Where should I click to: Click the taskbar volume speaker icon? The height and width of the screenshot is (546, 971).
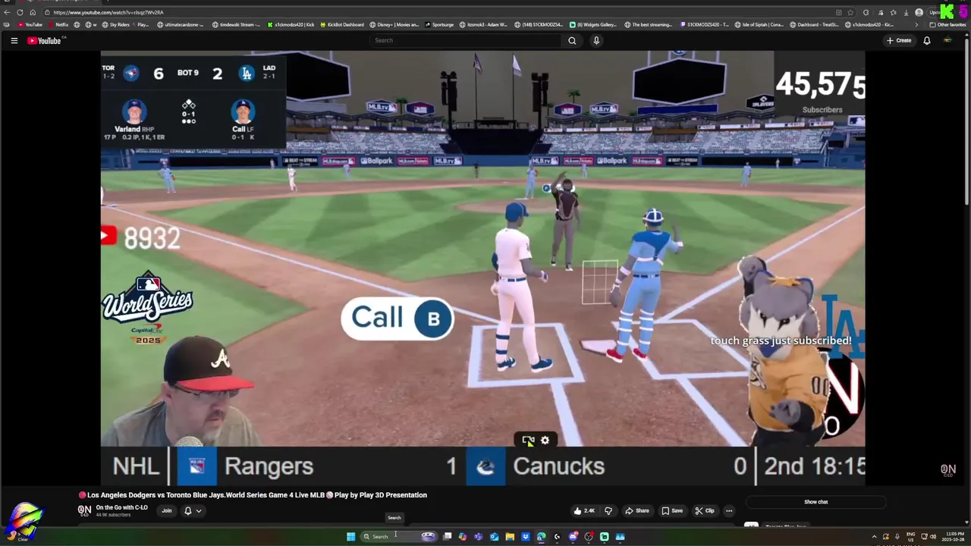932,536
